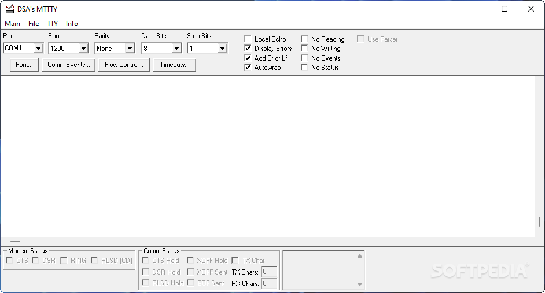Enable the No Events checkbox
The height and width of the screenshot is (293, 545).
[x=304, y=58]
